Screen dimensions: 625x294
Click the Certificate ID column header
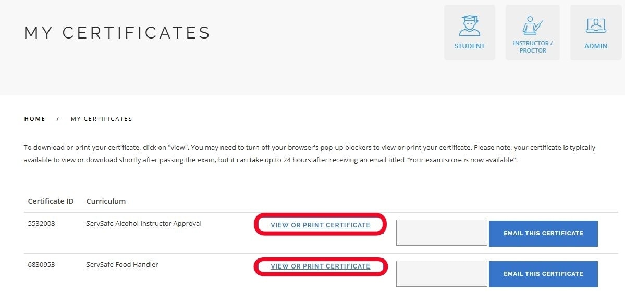point(51,201)
